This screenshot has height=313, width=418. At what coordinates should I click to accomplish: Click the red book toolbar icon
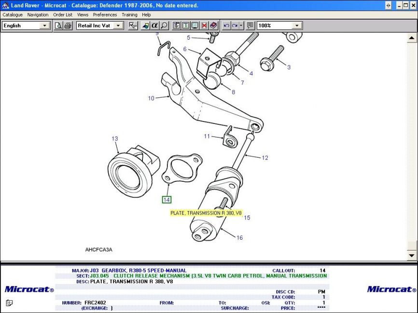pyautogui.click(x=213, y=26)
